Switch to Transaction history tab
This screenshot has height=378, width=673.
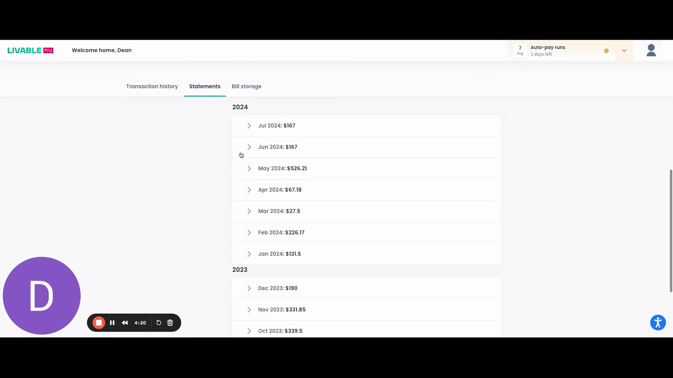click(152, 87)
